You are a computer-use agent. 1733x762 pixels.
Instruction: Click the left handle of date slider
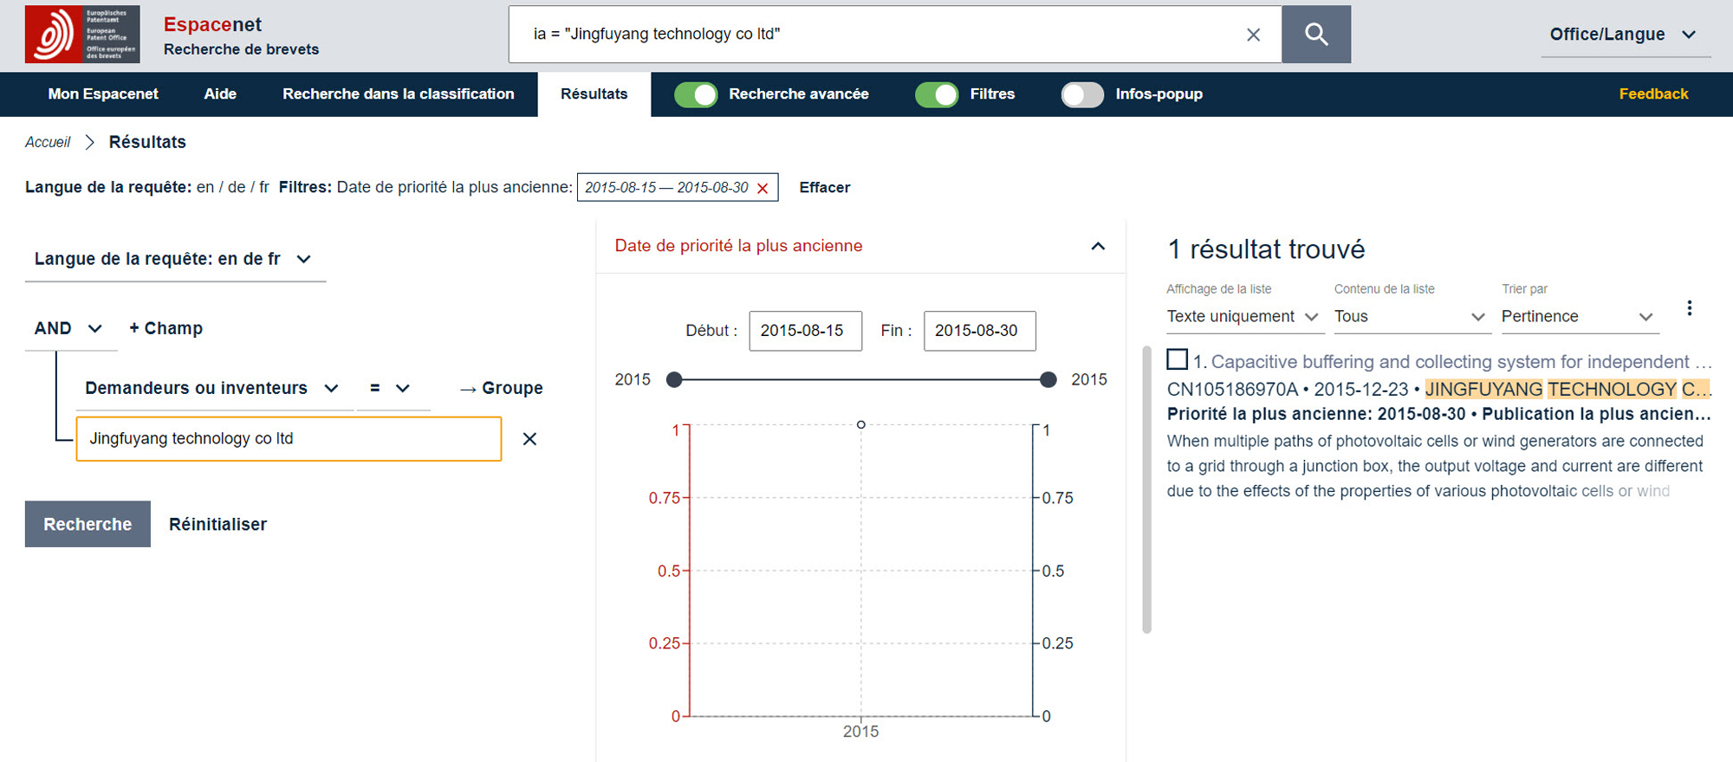coord(674,379)
